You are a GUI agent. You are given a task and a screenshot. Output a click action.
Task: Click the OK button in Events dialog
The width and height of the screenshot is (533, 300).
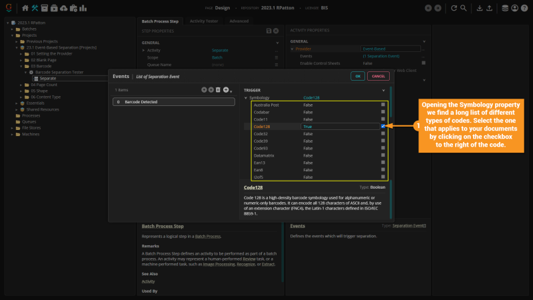click(x=358, y=76)
